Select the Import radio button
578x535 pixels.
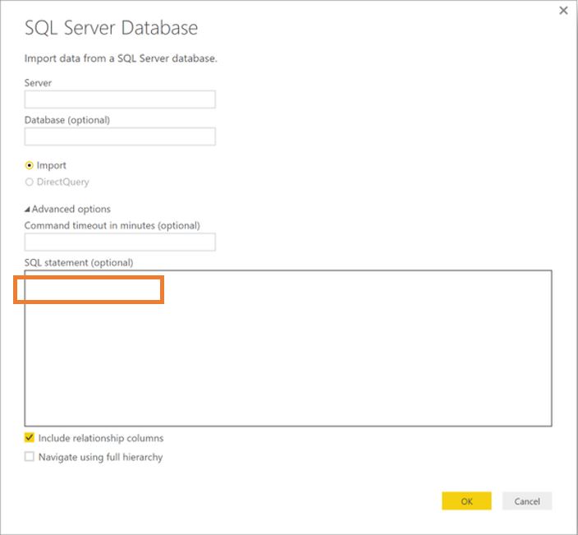(x=29, y=165)
